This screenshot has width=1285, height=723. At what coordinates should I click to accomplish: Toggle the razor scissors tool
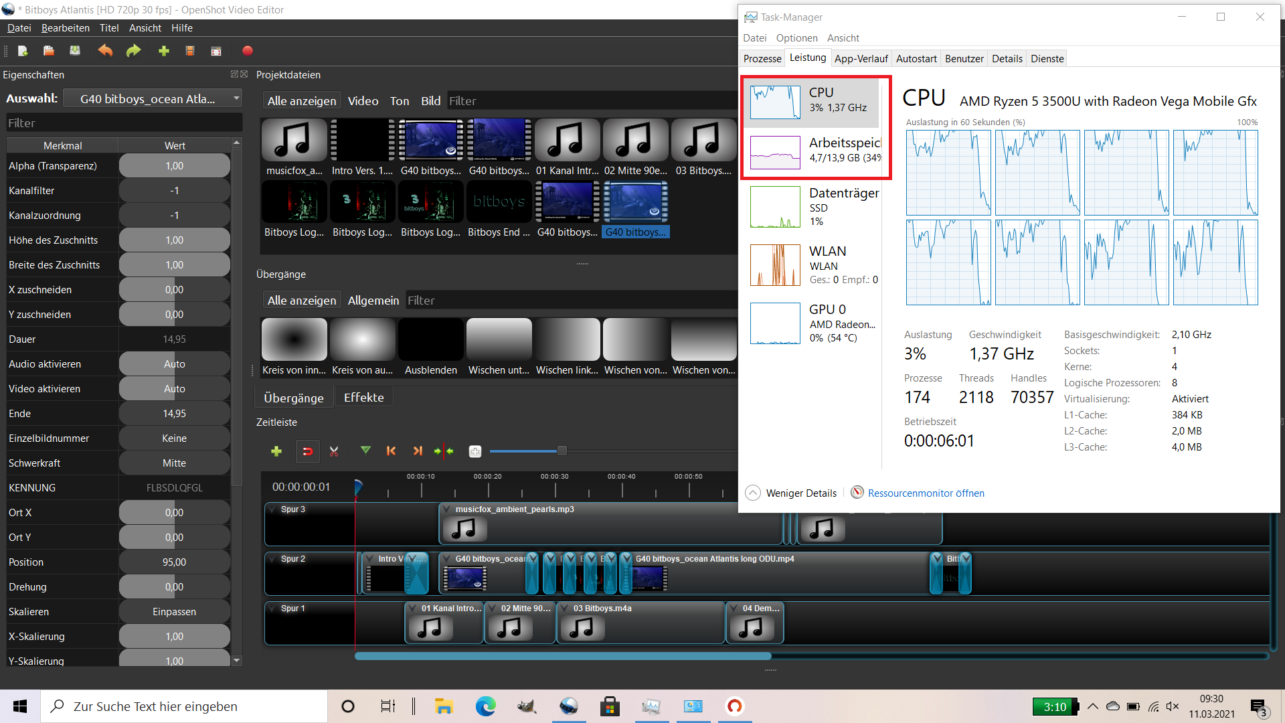334,452
